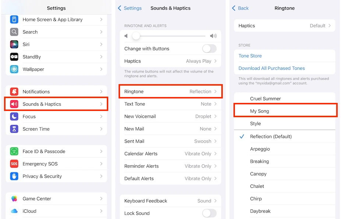The height and width of the screenshot is (219, 341).
Task: Click the StandBy settings icon
Action: click(14, 57)
